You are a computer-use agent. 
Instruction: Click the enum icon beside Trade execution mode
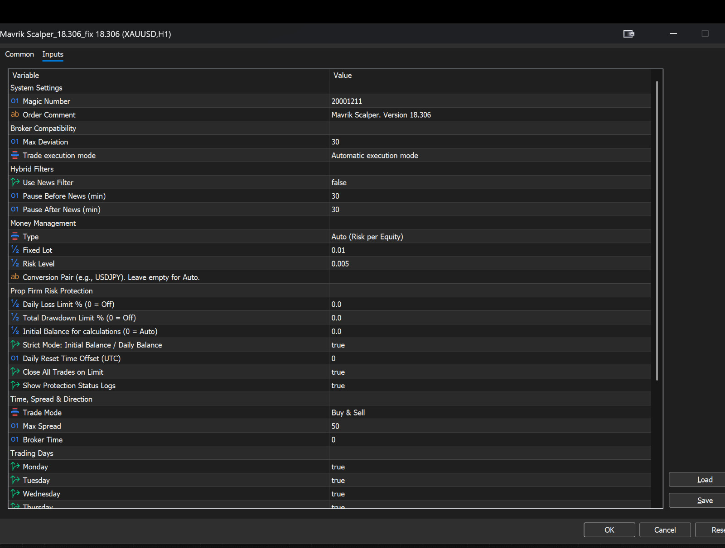coord(15,155)
